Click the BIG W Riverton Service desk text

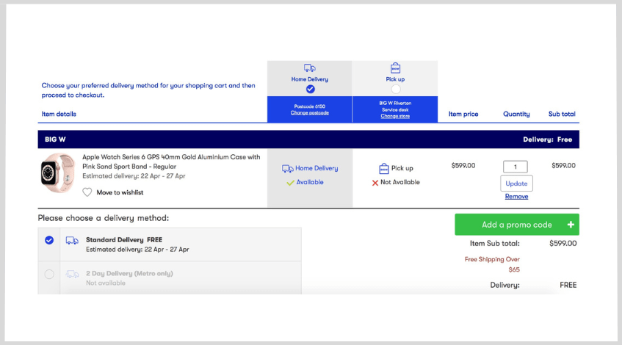click(x=395, y=106)
